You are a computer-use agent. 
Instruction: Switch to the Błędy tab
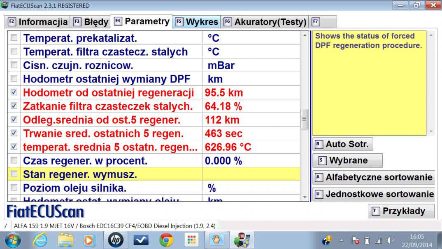point(91,22)
